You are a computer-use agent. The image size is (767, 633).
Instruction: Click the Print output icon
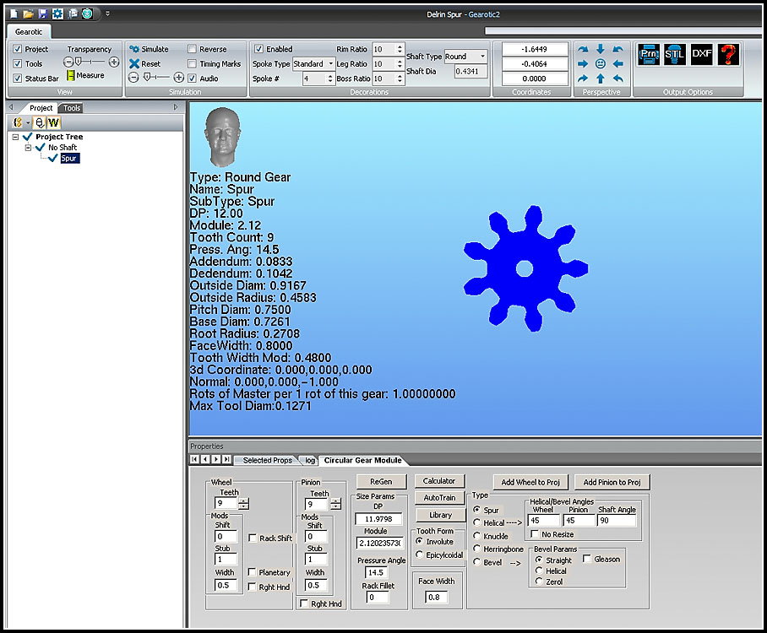coord(649,54)
